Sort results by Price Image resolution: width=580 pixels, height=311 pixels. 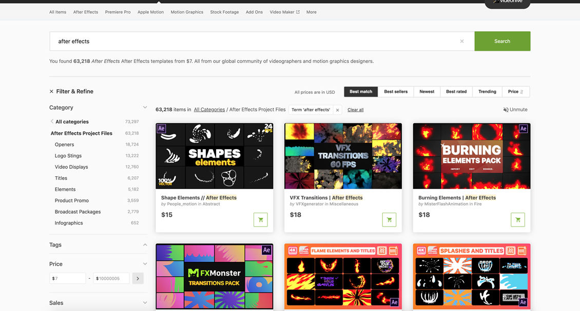(516, 92)
